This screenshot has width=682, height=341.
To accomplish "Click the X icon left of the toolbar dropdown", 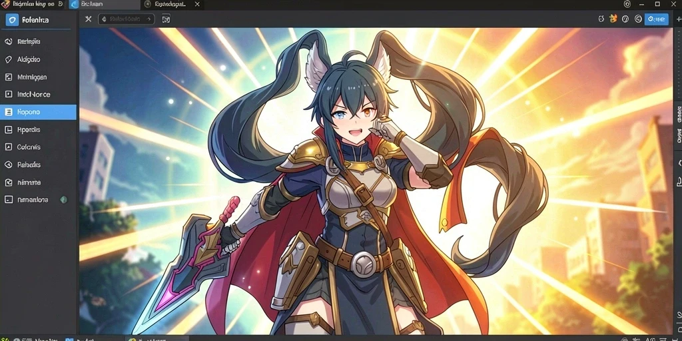I will [x=89, y=19].
